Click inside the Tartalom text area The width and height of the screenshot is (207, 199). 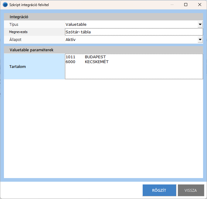point(134,71)
